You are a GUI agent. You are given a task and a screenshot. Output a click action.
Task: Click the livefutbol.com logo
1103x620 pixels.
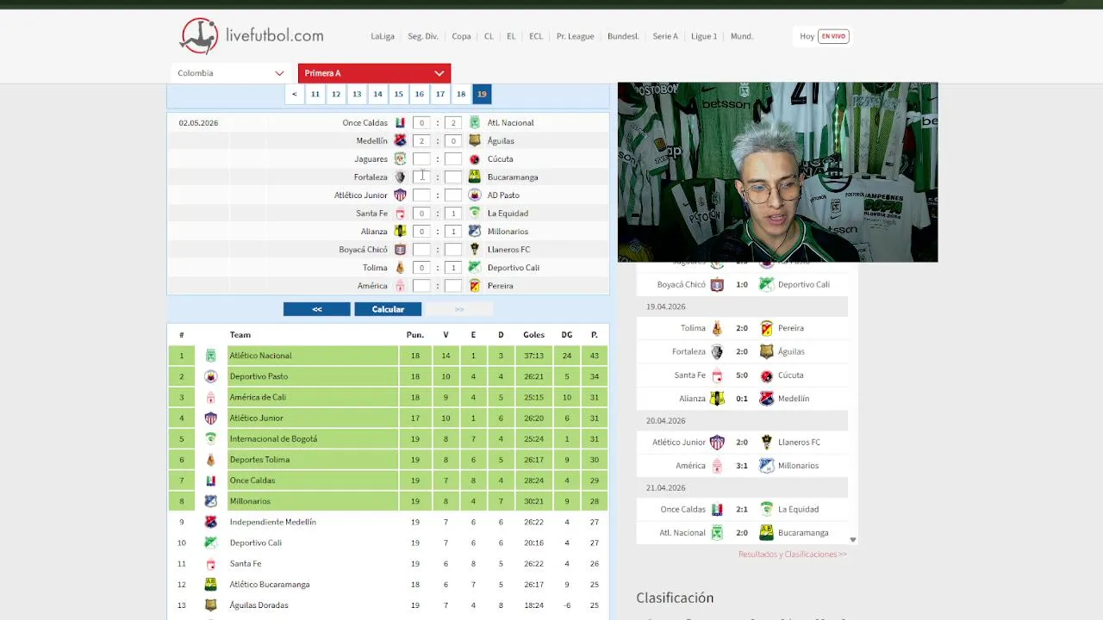coord(252,36)
